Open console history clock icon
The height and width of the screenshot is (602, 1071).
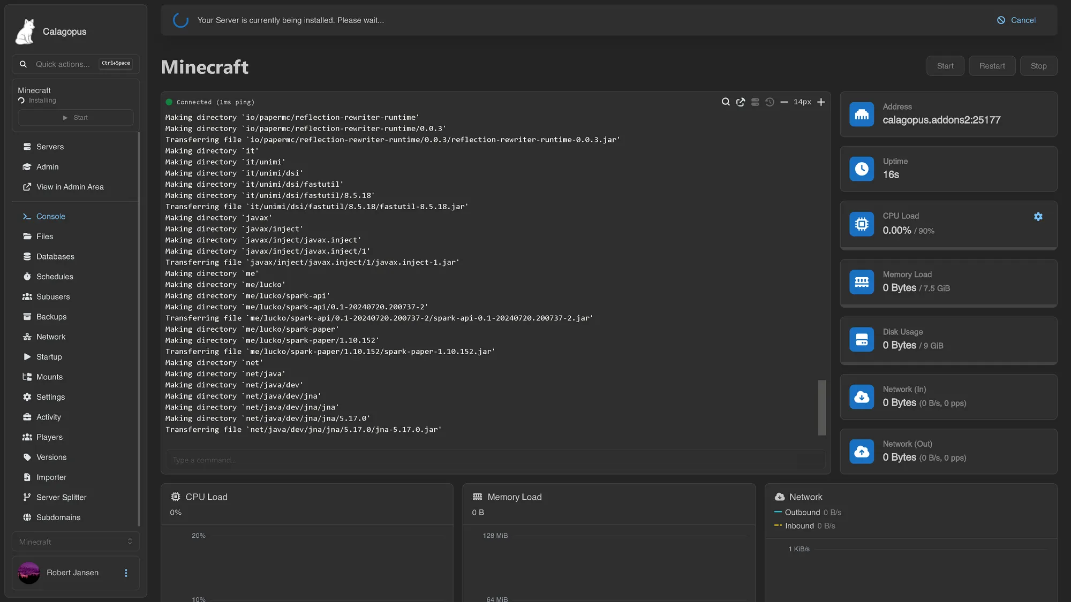(770, 102)
